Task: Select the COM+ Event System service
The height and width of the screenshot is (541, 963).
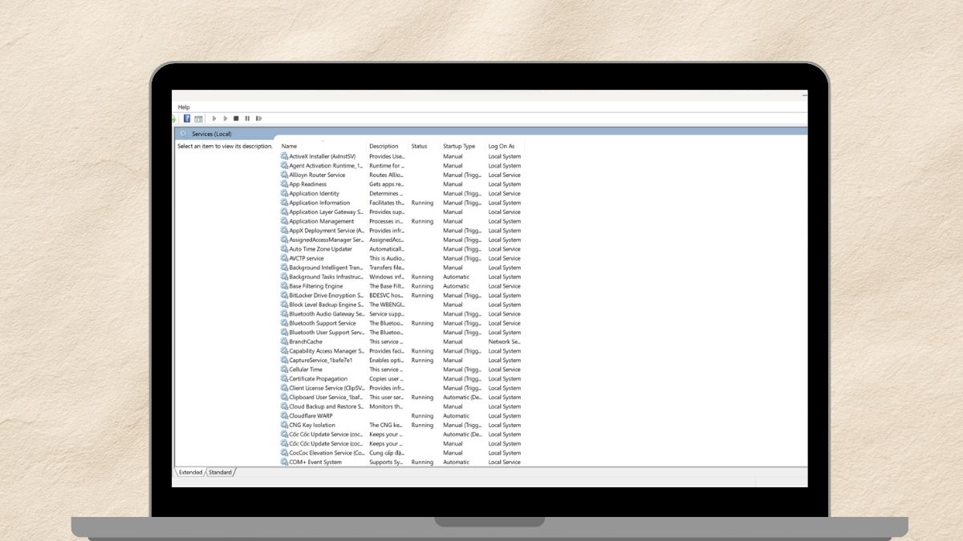Action: pos(315,462)
